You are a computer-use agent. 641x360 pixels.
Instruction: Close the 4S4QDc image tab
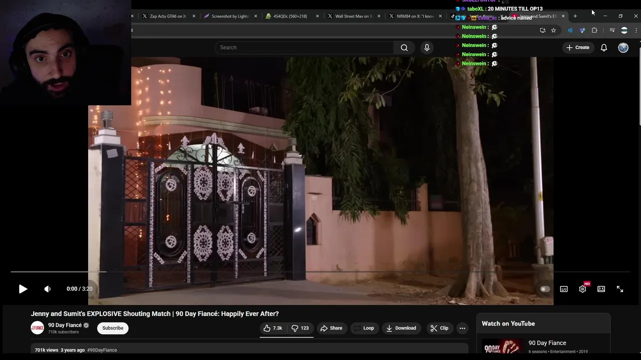[x=317, y=16]
